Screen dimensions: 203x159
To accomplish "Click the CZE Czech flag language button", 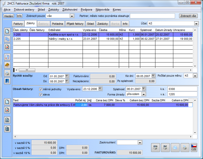I will pyautogui.click(x=194, y=148).
